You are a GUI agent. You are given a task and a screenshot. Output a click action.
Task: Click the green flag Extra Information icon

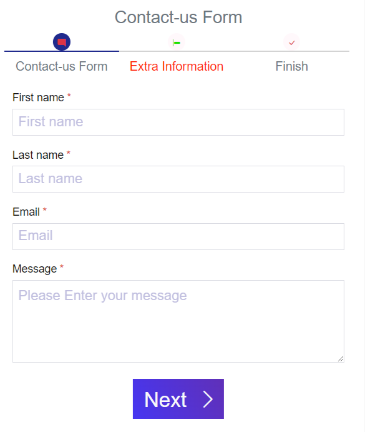tap(177, 43)
